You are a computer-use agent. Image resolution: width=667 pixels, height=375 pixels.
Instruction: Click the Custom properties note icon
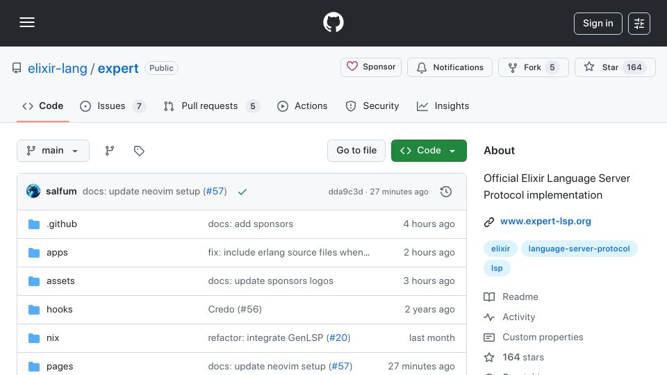[x=489, y=337]
